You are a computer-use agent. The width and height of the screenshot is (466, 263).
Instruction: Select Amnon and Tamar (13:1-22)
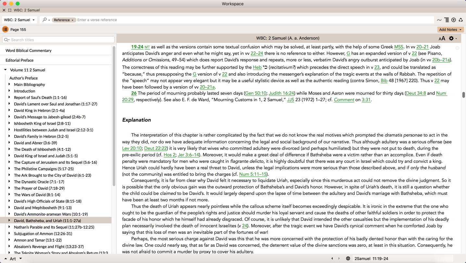pos(38,240)
